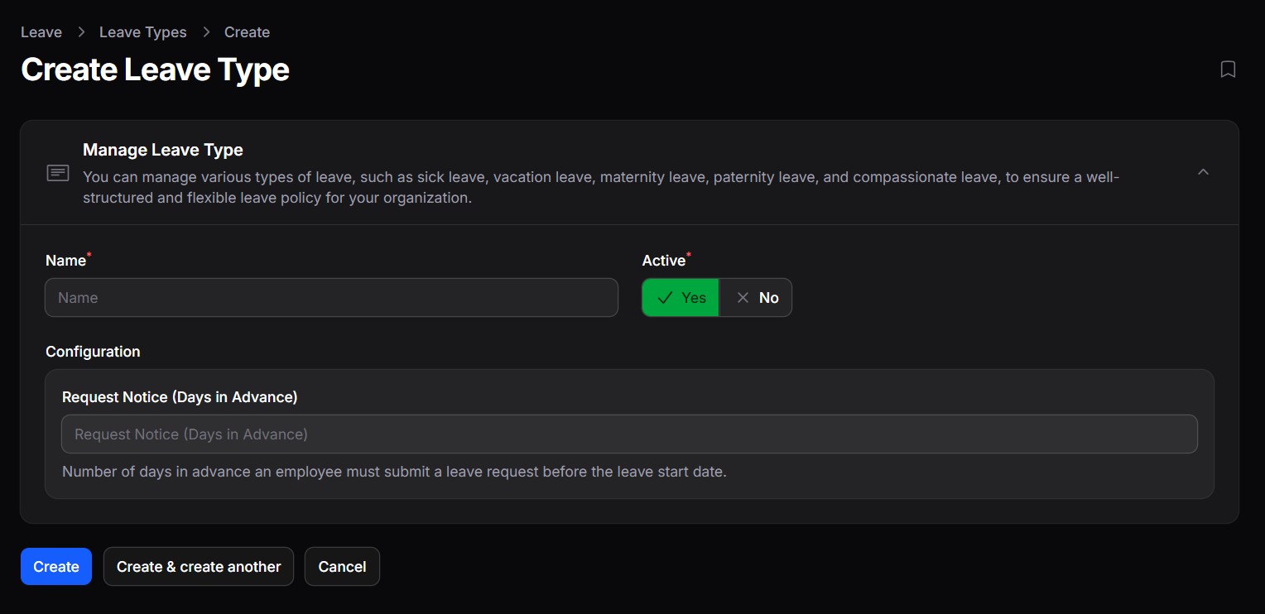1265x614 pixels.
Task: Click the breadcrumb chevron right after Leave
Action: 81,32
